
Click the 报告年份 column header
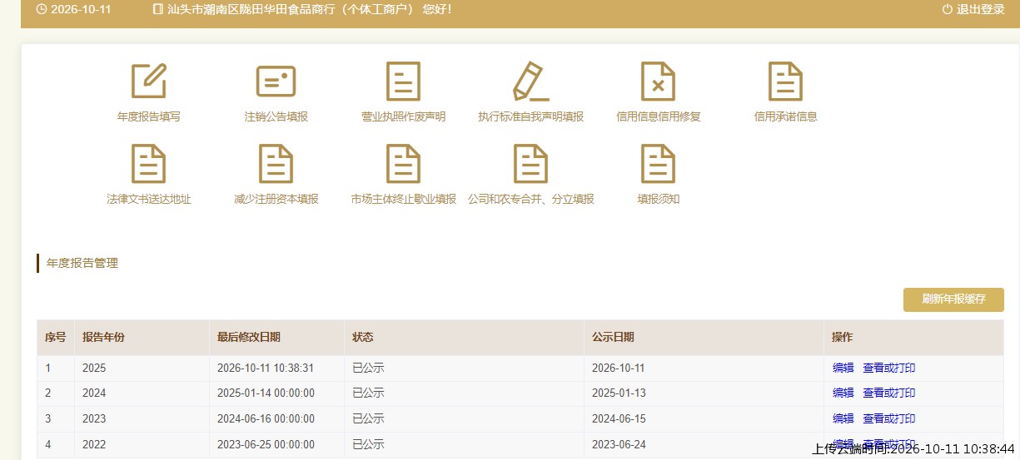click(103, 337)
